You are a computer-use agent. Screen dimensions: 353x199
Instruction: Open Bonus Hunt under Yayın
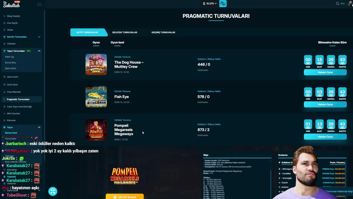click(x=11, y=133)
